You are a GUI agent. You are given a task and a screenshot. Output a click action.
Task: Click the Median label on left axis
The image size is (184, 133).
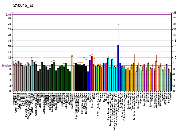pyautogui.click(x=6, y=66)
